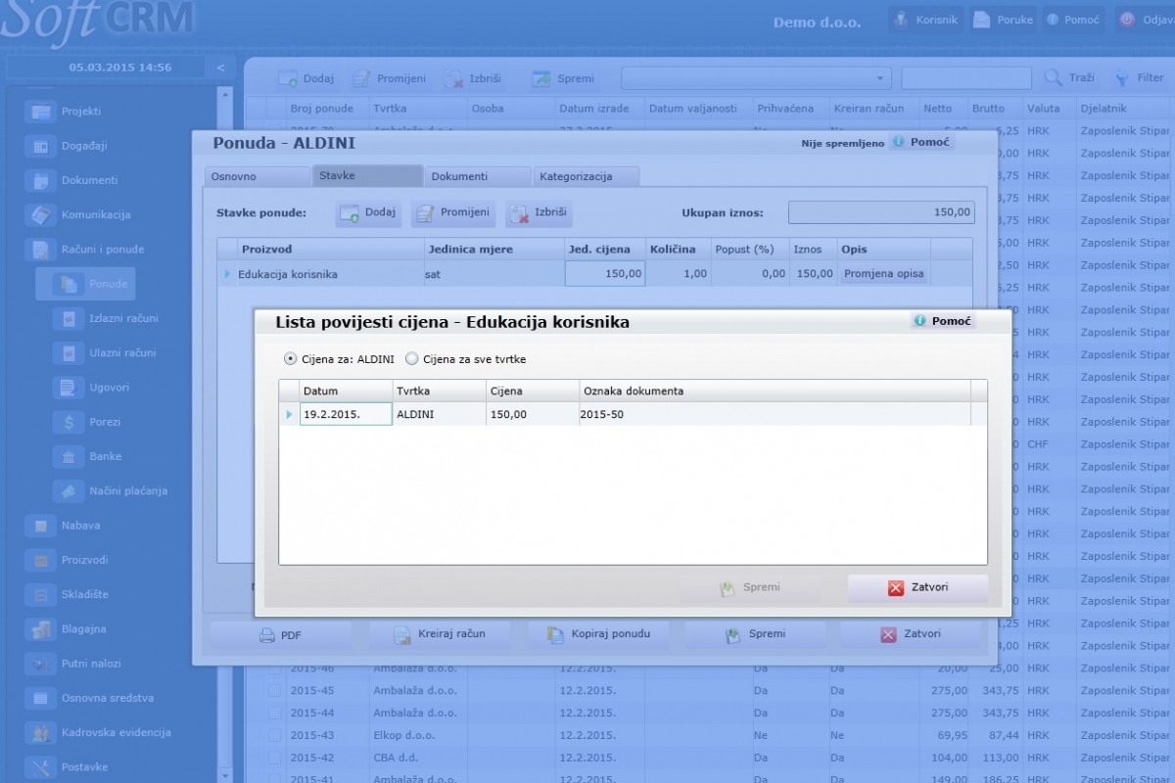Open Postavke settings module
The width and height of the screenshot is (1175, 783).
[x=69, y=767]
